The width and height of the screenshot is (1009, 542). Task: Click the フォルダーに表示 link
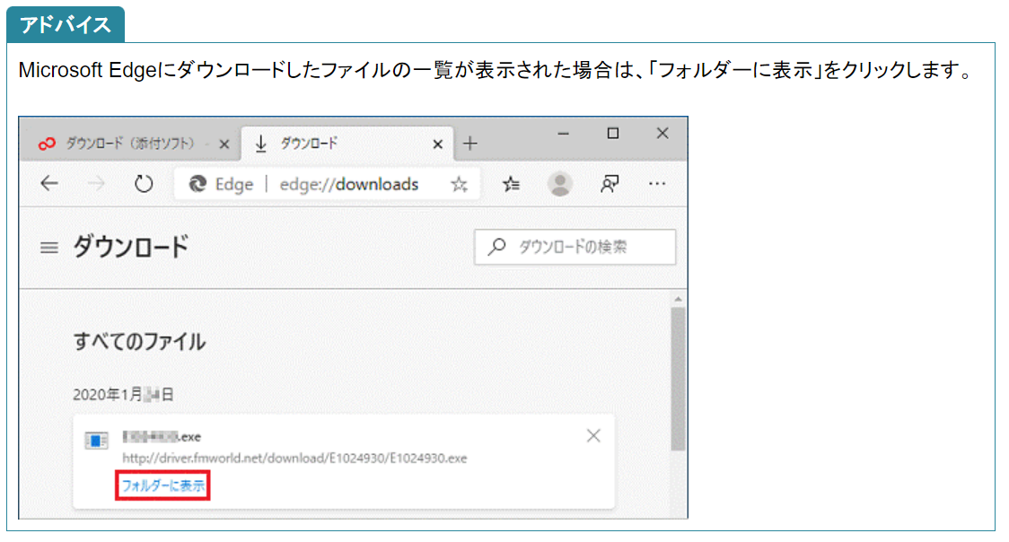point(163,485)
